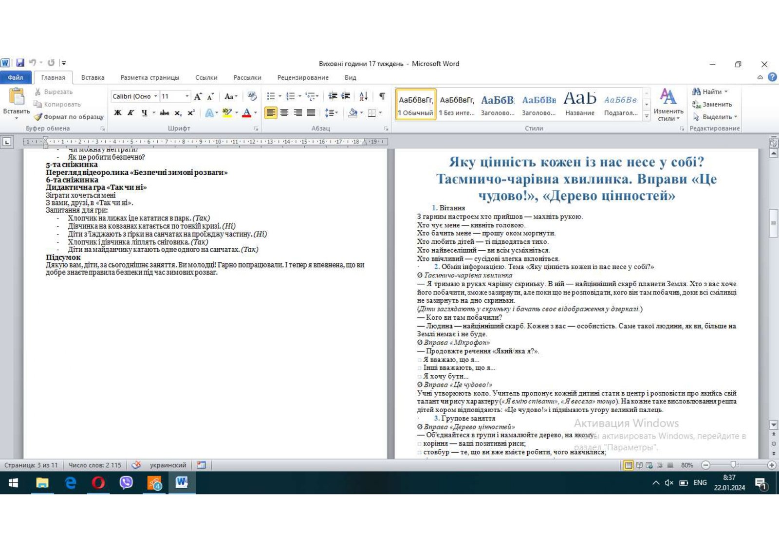The height and width of the screenshot is (550, 779).
Task: Apply superscript formatting
Action: point(191,113)
